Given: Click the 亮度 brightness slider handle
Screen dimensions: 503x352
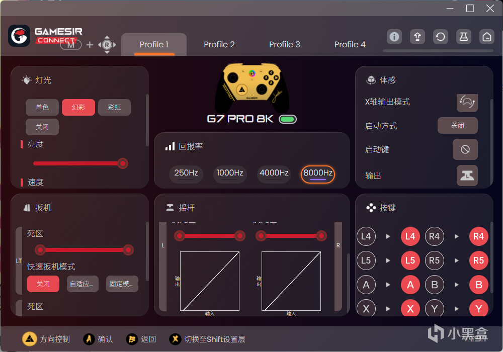Looking at the screenshot, I should tap(122, 163).
